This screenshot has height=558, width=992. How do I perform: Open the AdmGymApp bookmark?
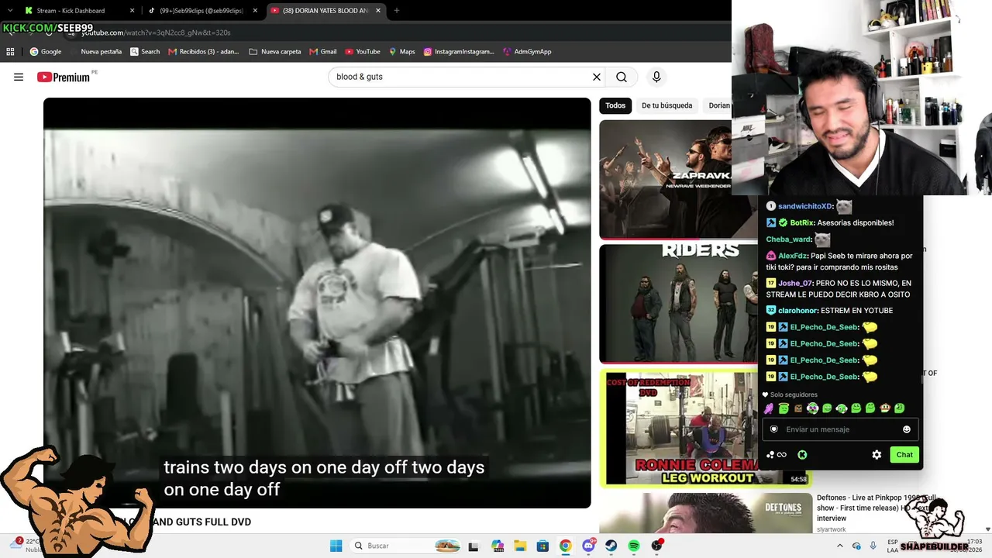click(x=527, y=52)
